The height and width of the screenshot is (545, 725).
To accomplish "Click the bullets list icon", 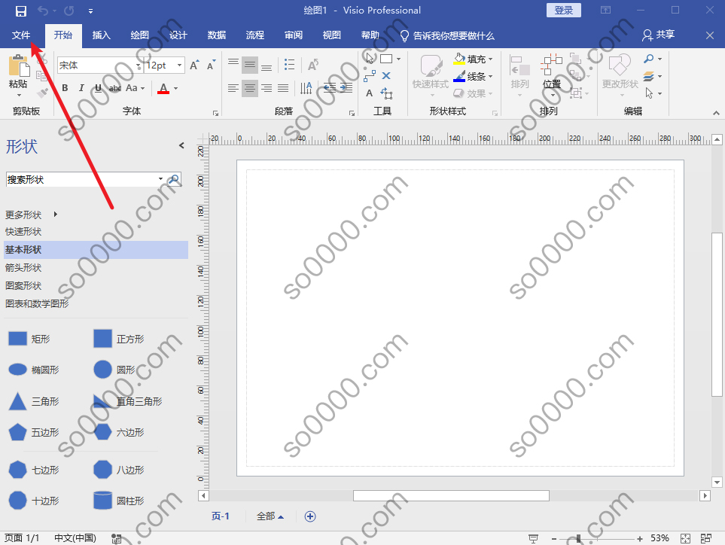I will pos(289,64).
